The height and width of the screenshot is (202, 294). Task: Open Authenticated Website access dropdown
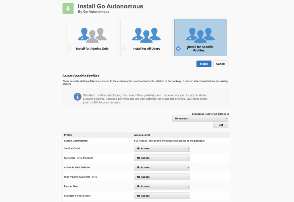162,167
